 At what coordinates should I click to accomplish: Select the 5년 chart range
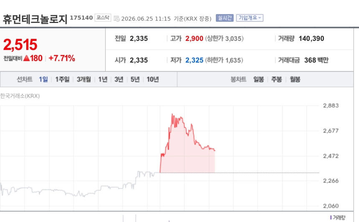[135, 79]
